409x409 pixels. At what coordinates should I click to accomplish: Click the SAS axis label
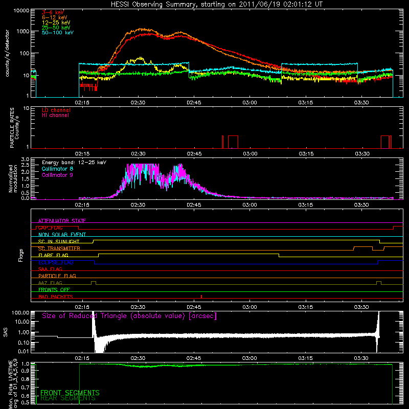[6, 332]
